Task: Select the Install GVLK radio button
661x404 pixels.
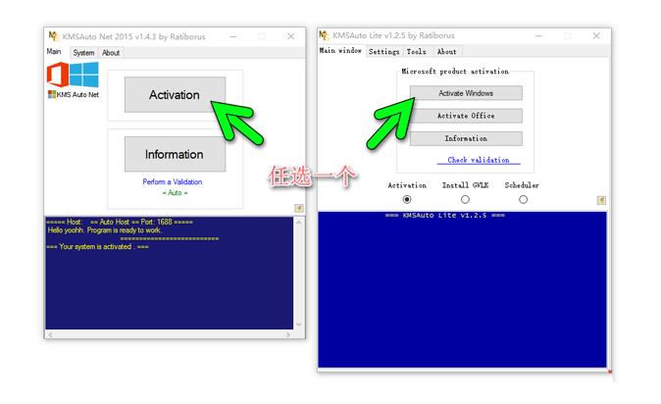Action: tap(465, 199)
